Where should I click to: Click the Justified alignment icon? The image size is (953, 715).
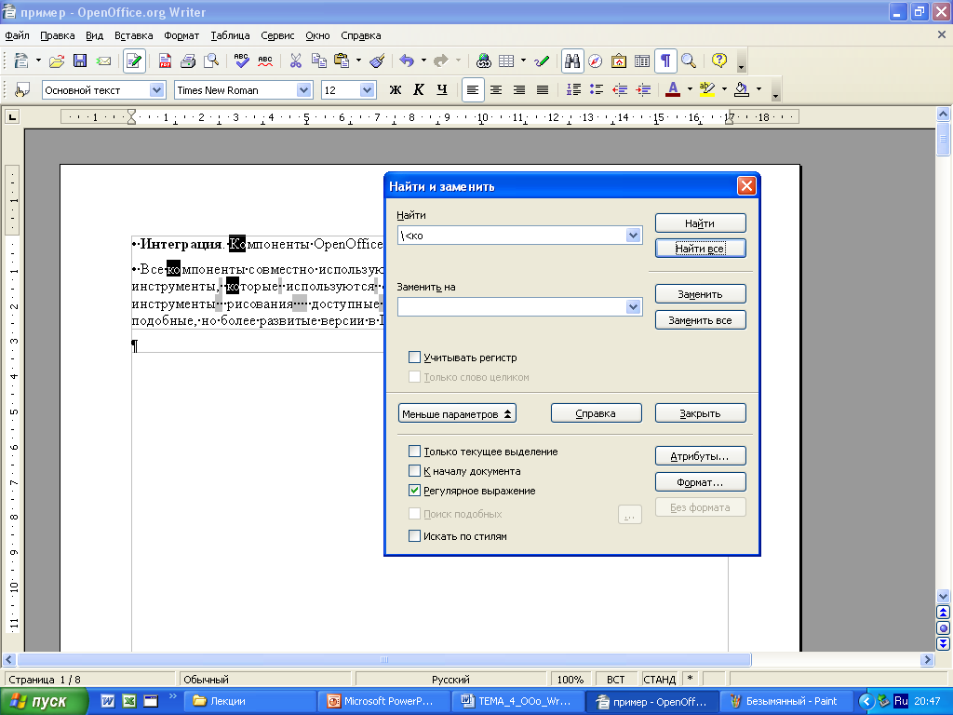pos(543,90)
